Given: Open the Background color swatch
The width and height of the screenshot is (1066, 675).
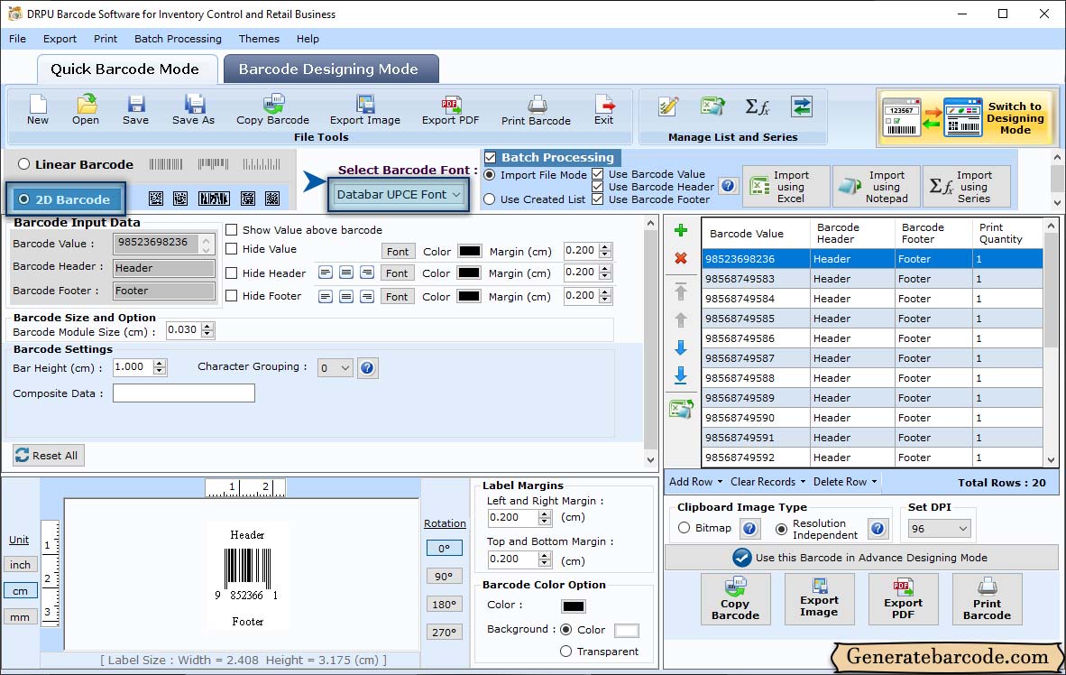Looking at the screenshot, I should (627, 630).
